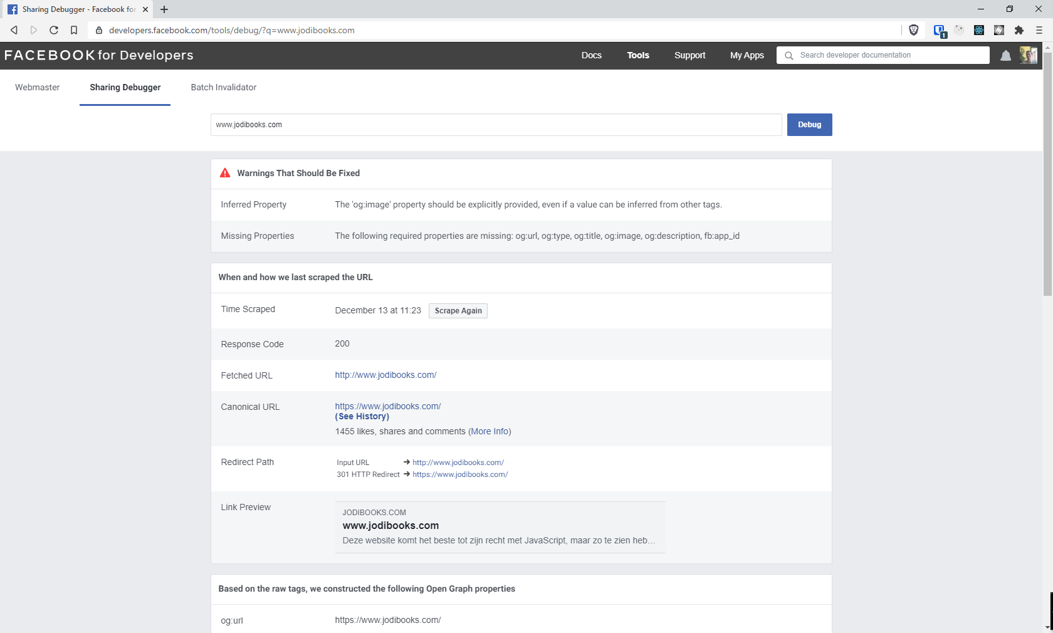
Task: Open notifications bell
Action: point(1005,56)
